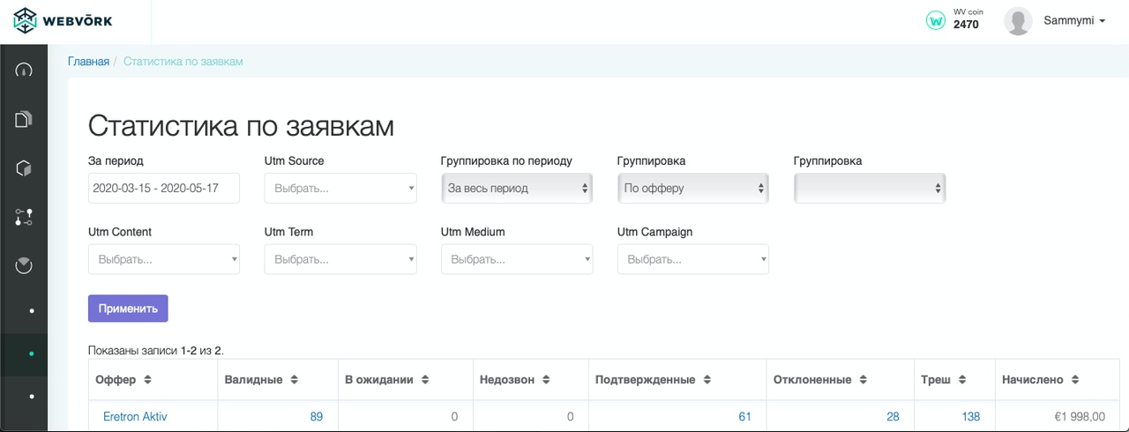The height and width of the screenshot is (432, 1129).
Task: Sort table by Начислено column
Action: [x=1041, y=379]
